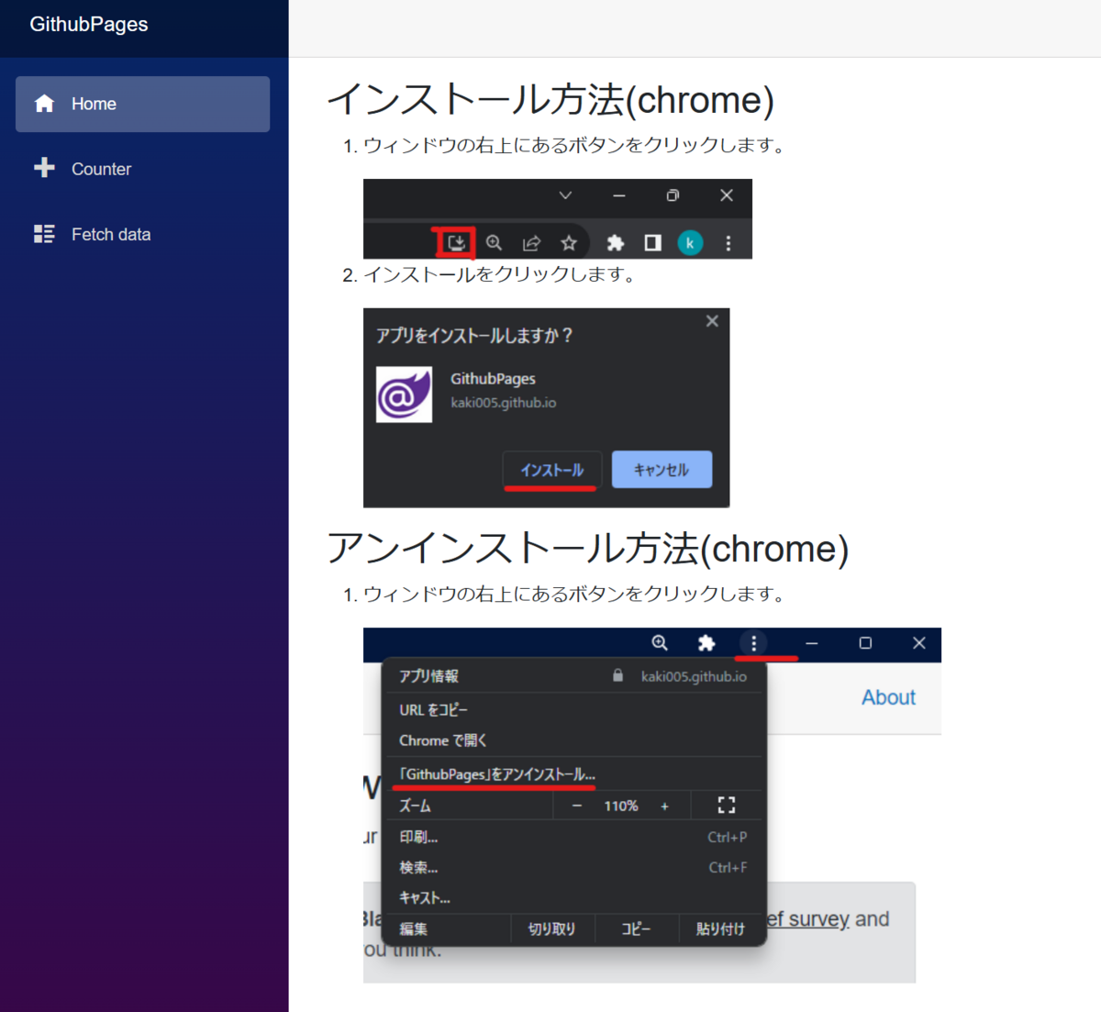Click the GithubPages brand title

point(89,25)
